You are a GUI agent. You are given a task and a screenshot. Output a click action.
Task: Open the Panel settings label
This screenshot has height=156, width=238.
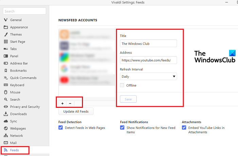[x=14, y=56]
